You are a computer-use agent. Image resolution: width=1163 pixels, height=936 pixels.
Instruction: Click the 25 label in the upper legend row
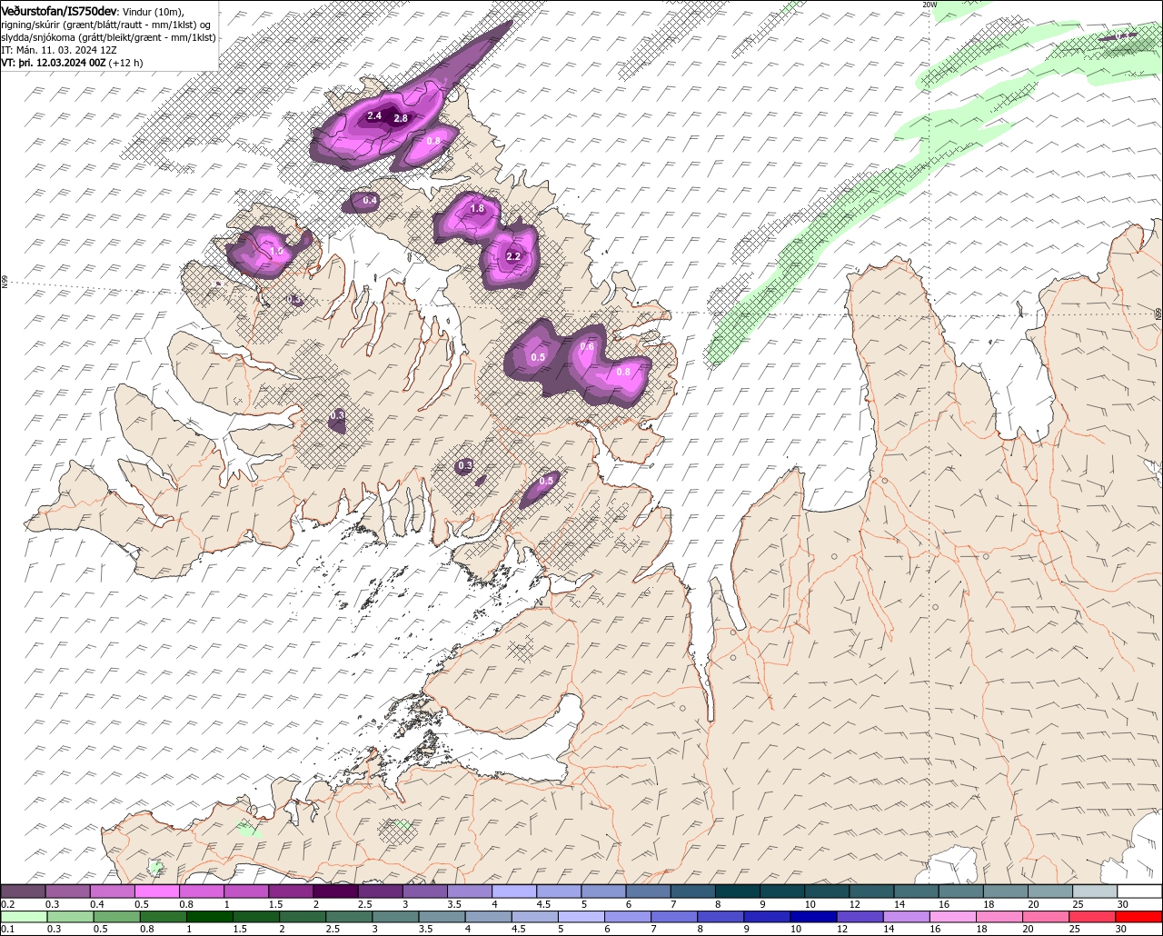tap(1079, 904)
